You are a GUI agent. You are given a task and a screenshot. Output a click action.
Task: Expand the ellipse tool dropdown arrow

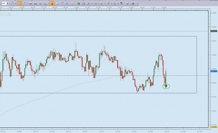point(118,3)
